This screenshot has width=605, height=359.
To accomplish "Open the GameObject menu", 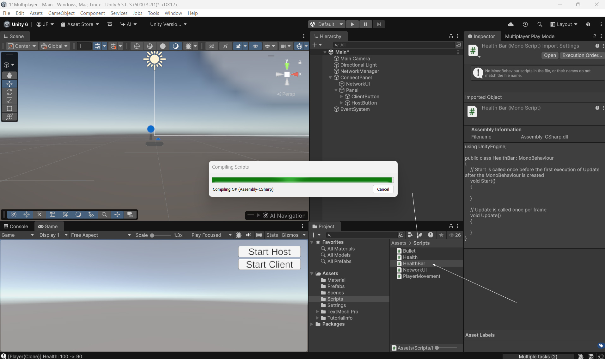I will tap(61, 13).
